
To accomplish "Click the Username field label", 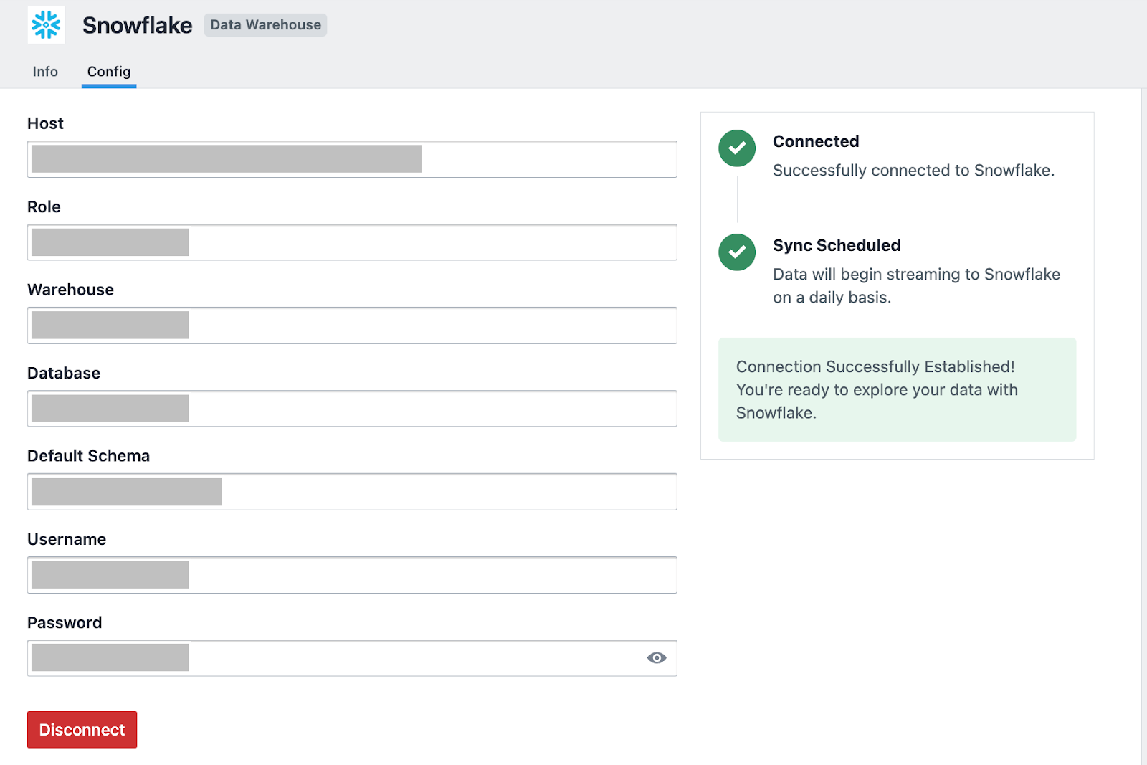I will [67, 539].
